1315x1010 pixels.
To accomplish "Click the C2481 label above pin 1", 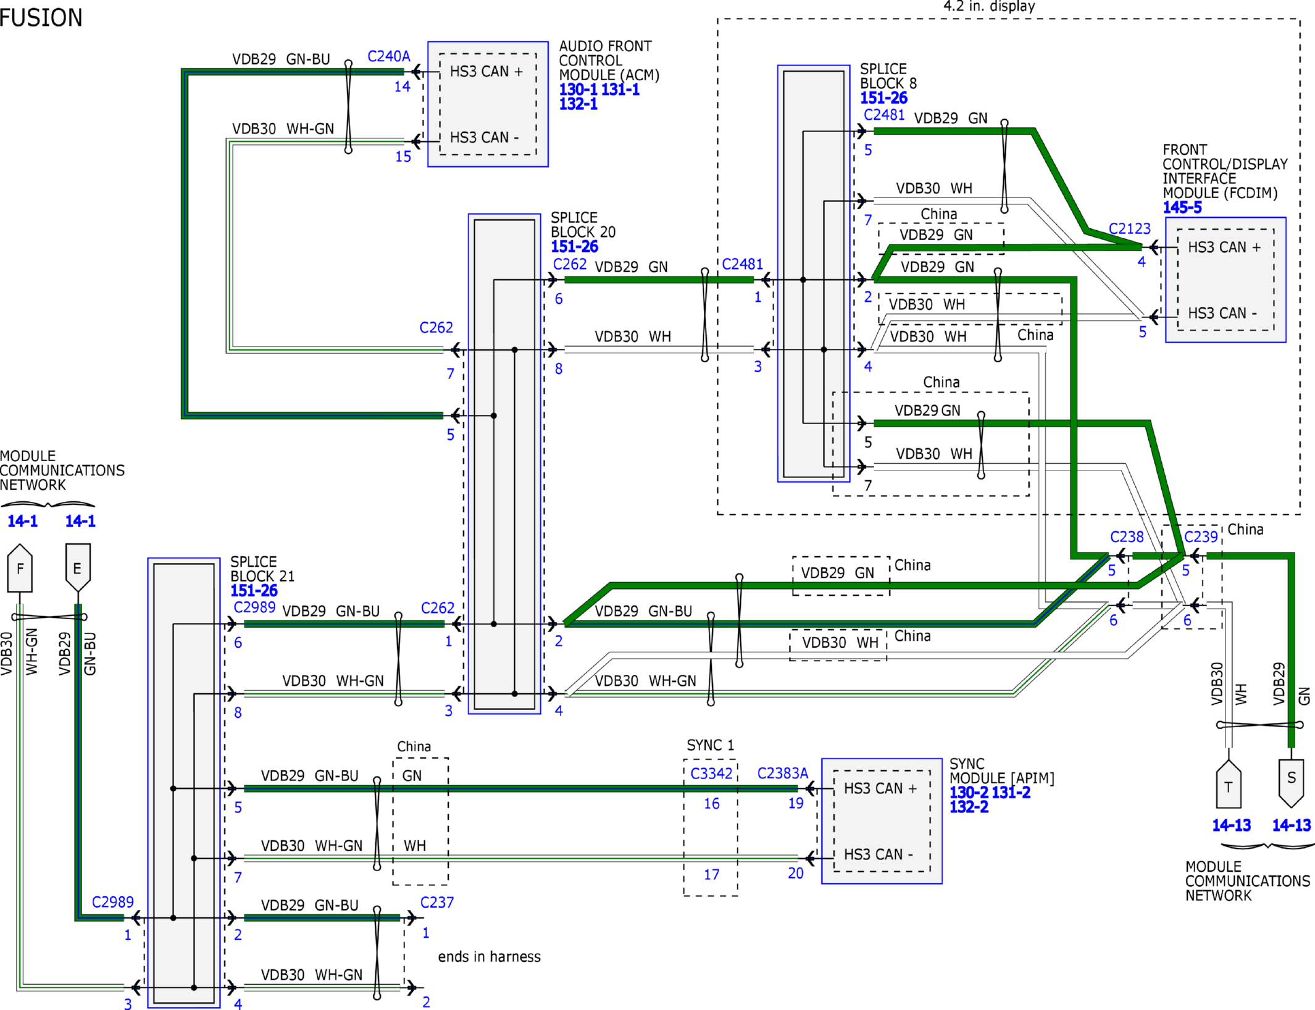I will (x=743, y=264).
